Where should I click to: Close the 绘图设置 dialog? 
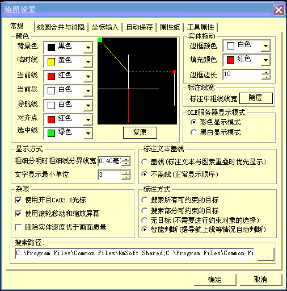(278, 10)
